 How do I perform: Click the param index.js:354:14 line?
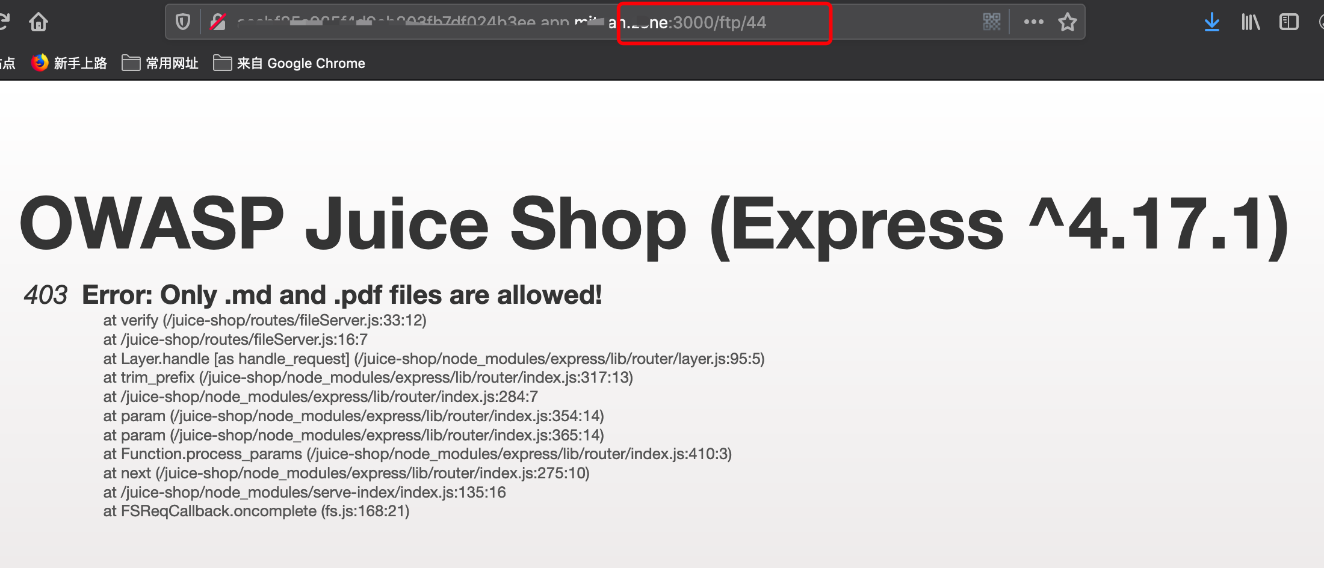click(353, 416)
